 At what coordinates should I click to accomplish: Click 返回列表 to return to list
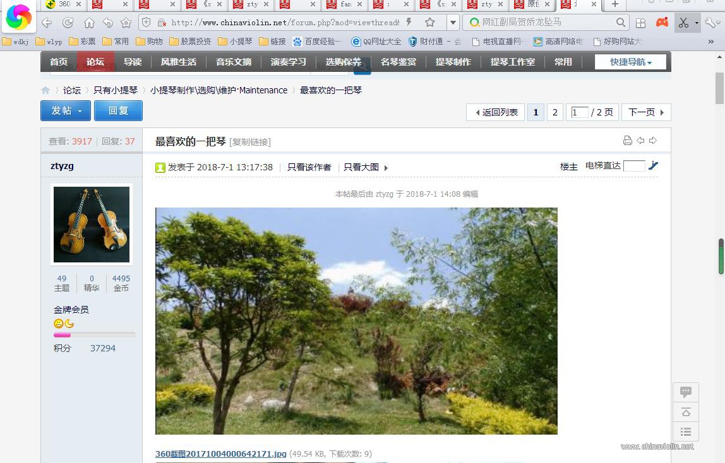point(496,112)
